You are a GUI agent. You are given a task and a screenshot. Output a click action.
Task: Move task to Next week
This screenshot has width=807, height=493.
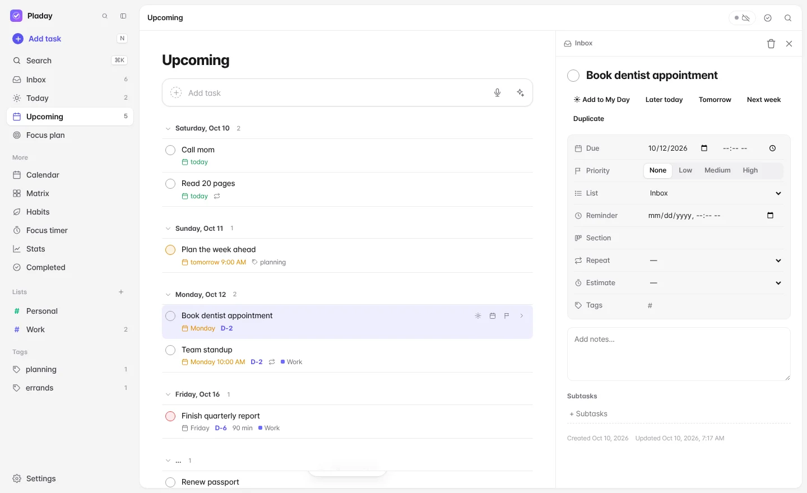764,100
